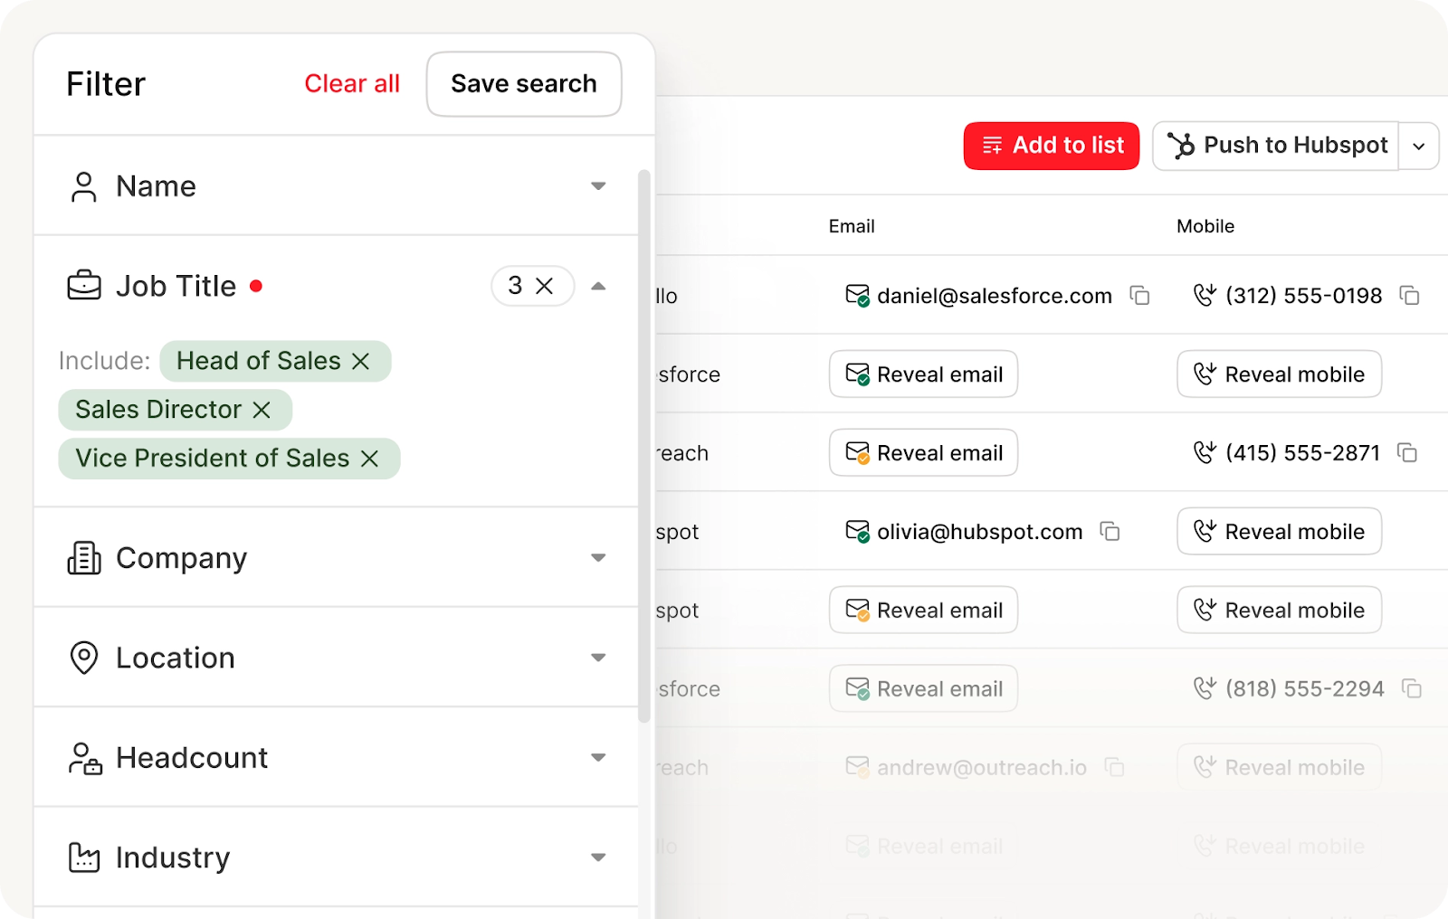Image resolution: width=1448 pixels, height=919 pixels.
Task: Clear the 3 Job Title selections
Action: 545,286
